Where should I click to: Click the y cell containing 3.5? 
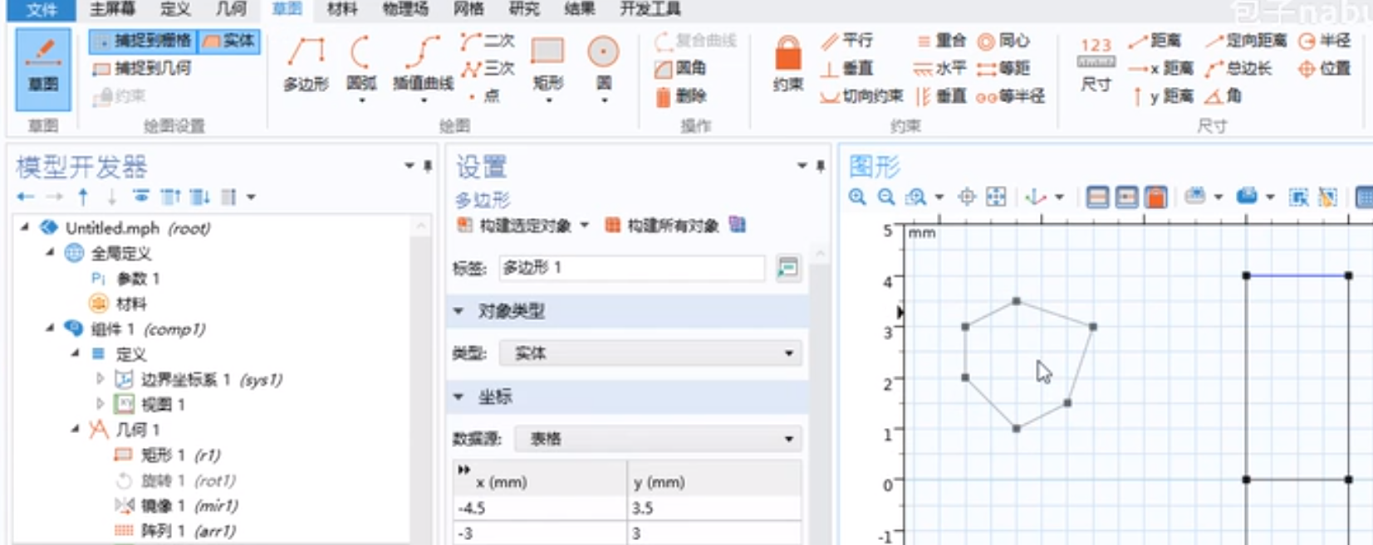(714, 508)
